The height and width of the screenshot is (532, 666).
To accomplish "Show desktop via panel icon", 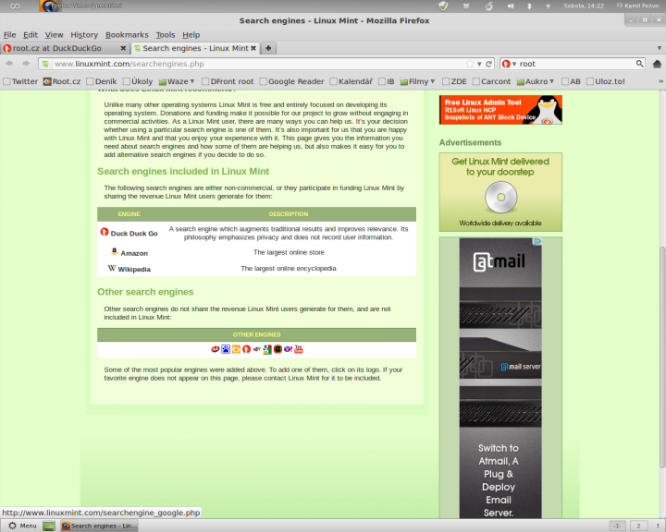I will (49, 526).
